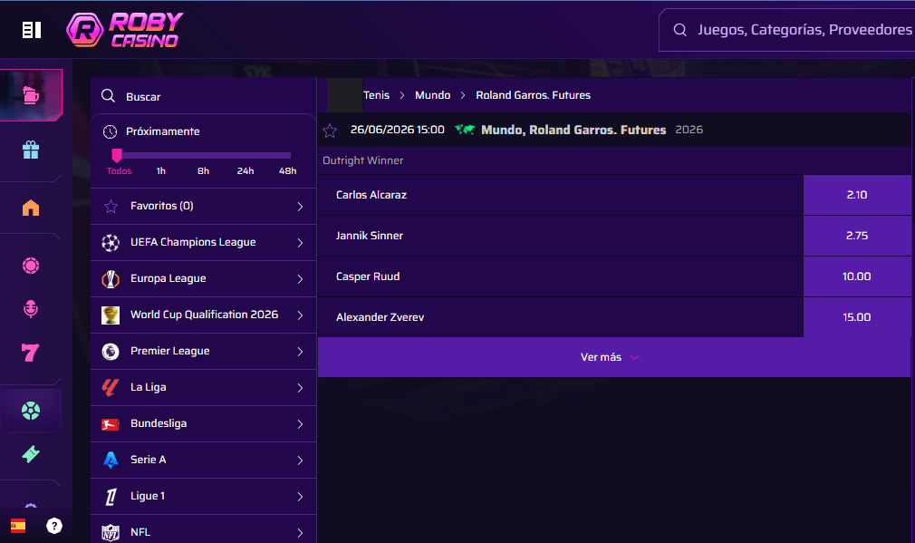The height and width of the screenshot is (543, 915).
Task: Expand Bundesliga chevron
Action: [x=300, y=424]
